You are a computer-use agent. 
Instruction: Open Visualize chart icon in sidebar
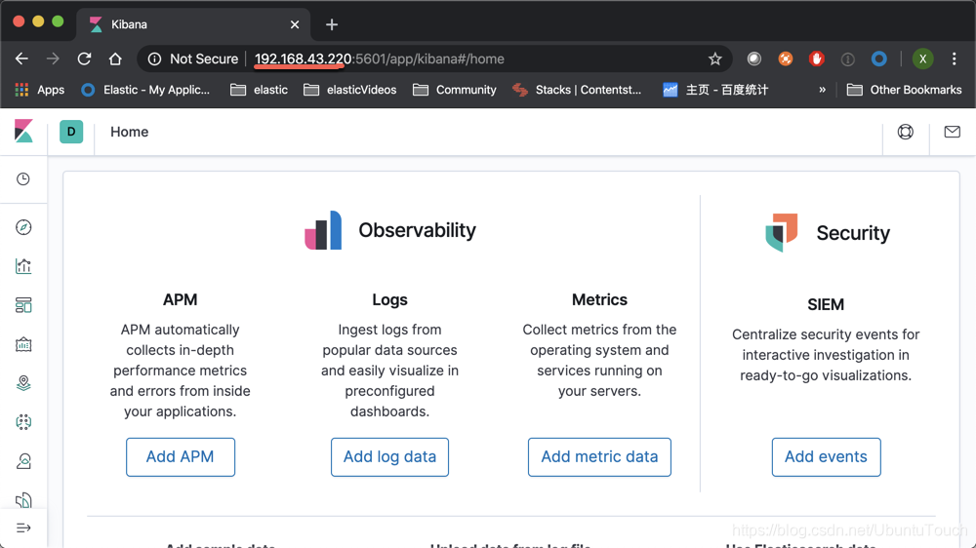pyautogui.click(x=23, y=266)
